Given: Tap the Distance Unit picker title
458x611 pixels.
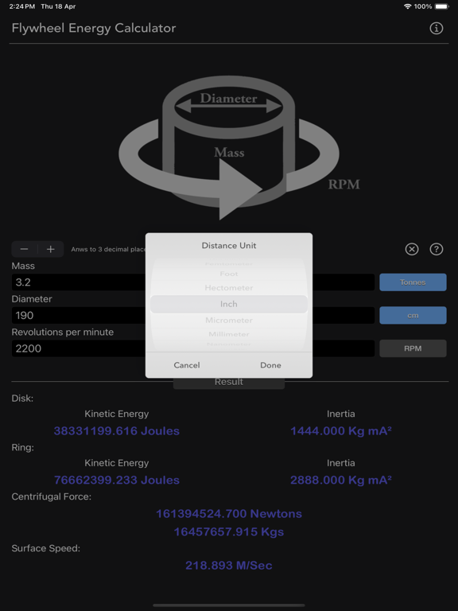Looking at the screenshot, I should [x=229, y=246].
